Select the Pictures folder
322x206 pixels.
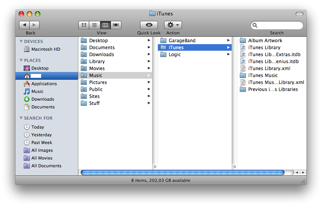(115, 82)
